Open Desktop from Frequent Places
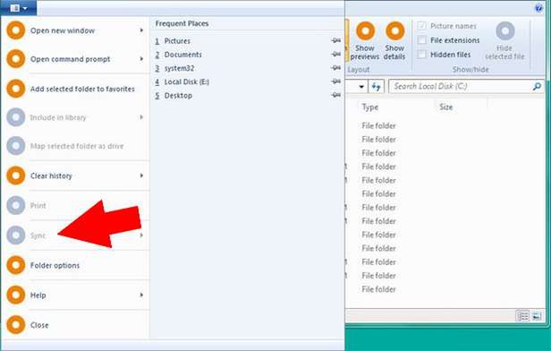 [178, 96]
